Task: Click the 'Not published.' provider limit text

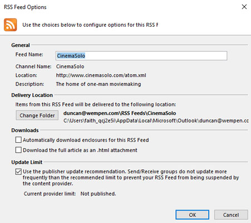Action: coord(98,193)
